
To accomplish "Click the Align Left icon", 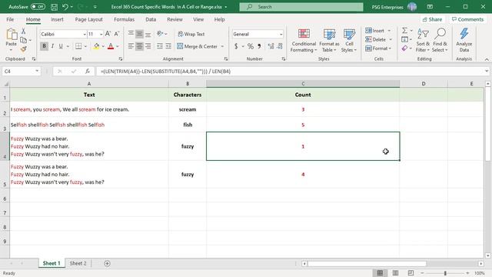I will coord(131,46).
